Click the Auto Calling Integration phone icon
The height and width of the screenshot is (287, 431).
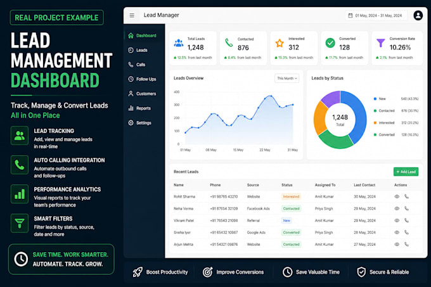(x=20, y=165)
